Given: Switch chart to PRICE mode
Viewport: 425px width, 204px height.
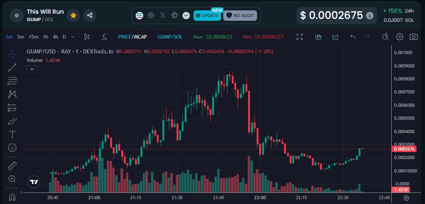Looking at the screenshot, I should coord(125,37).
